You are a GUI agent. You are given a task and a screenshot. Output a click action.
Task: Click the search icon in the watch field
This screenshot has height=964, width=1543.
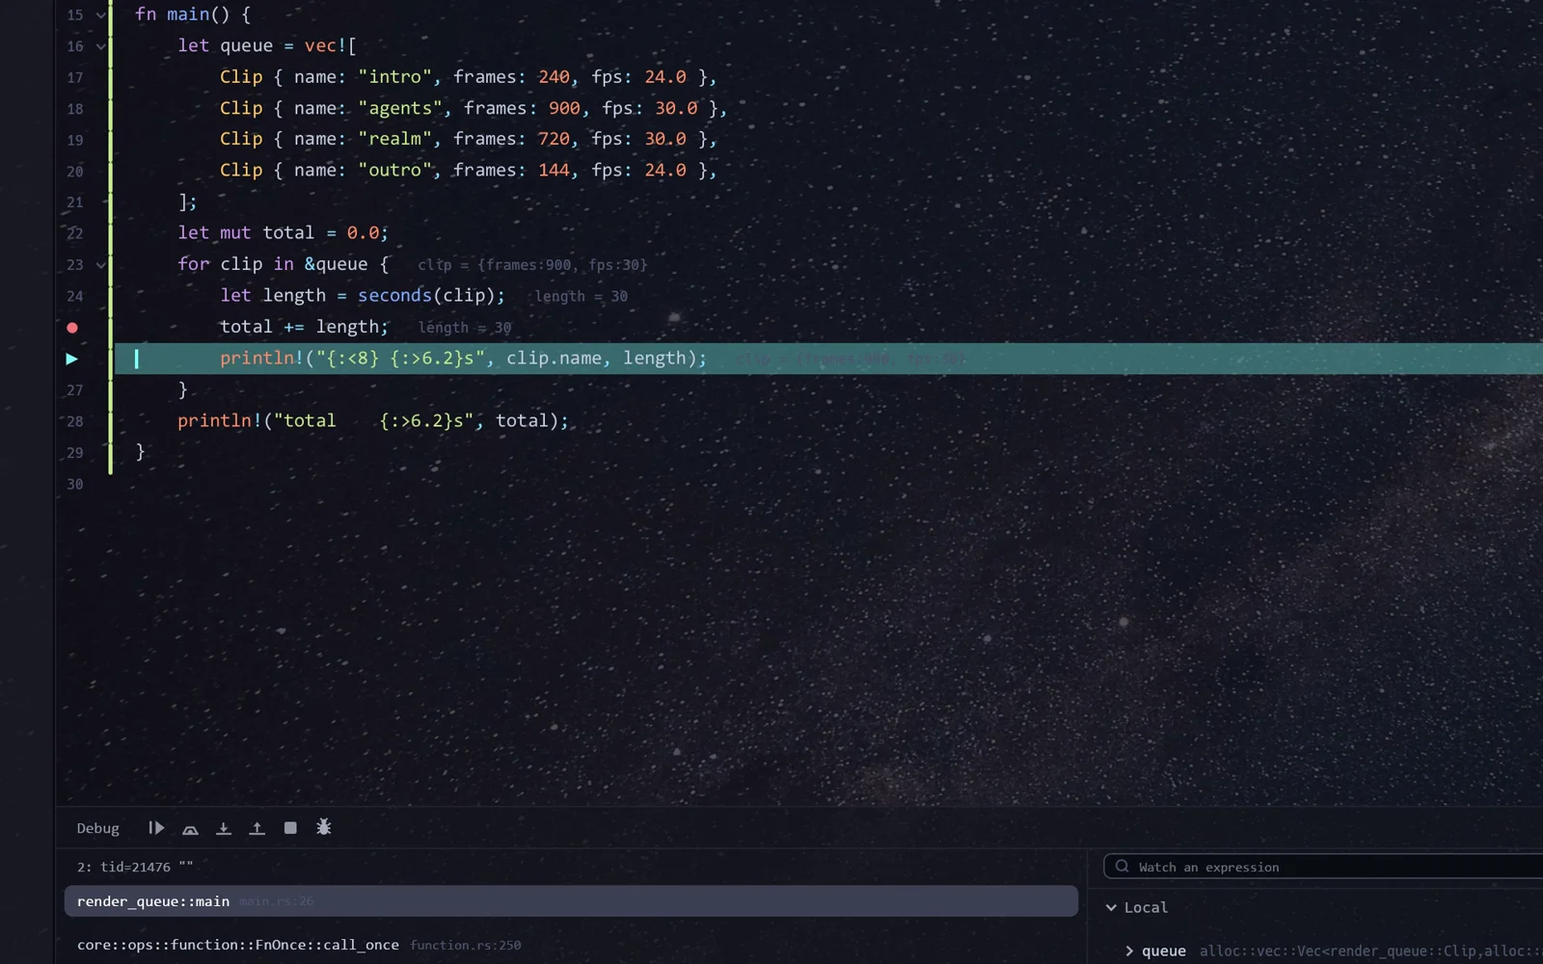1122,867
